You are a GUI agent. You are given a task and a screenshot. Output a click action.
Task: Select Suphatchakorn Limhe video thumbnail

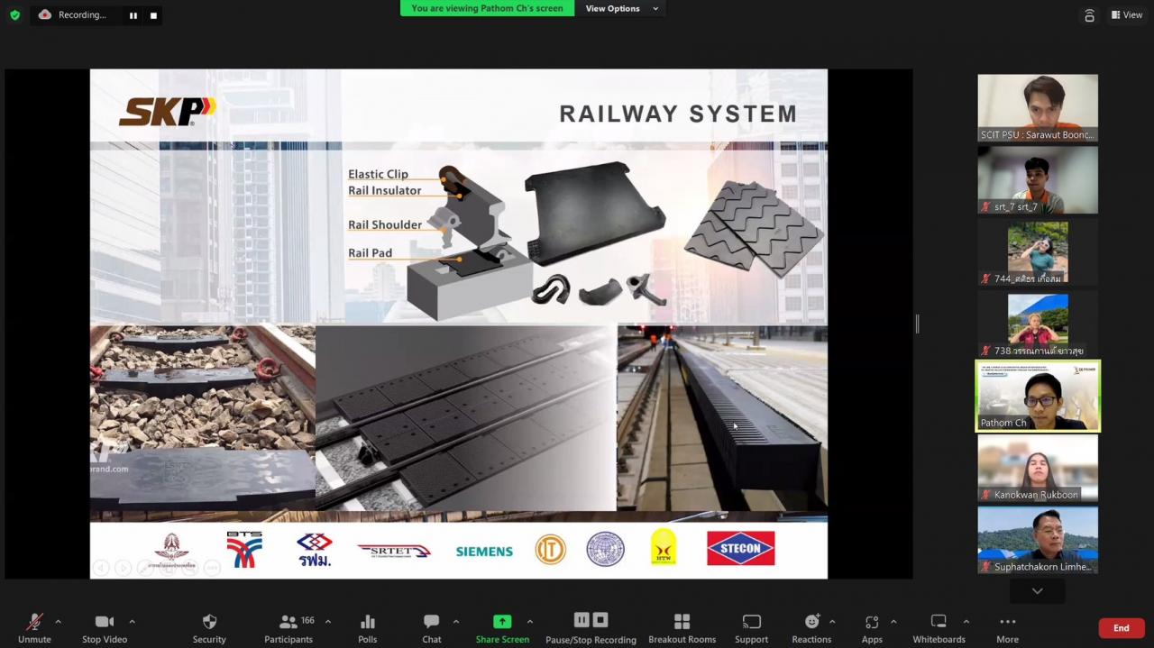click(x=1038, y=540)
